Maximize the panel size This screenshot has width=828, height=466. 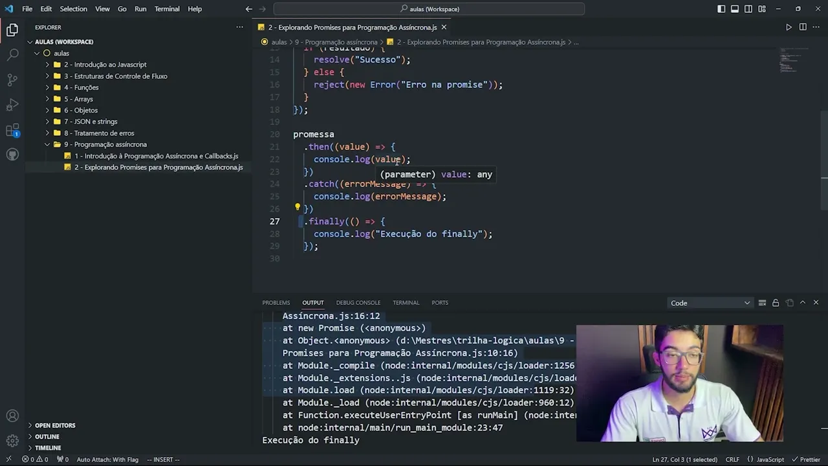[803, 303]
